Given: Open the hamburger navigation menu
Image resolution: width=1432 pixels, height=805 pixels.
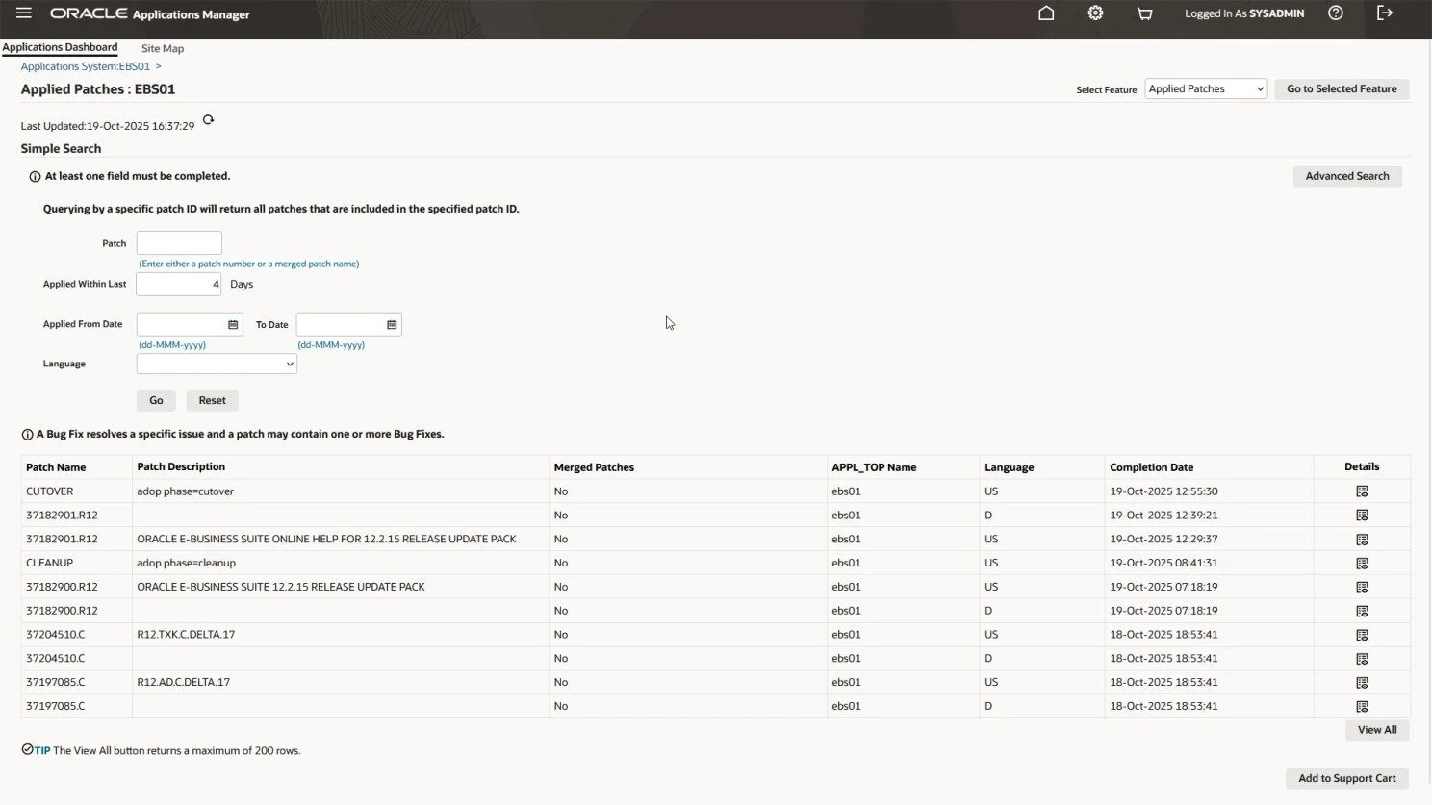Looking at the screenshot, I should 24,13.
